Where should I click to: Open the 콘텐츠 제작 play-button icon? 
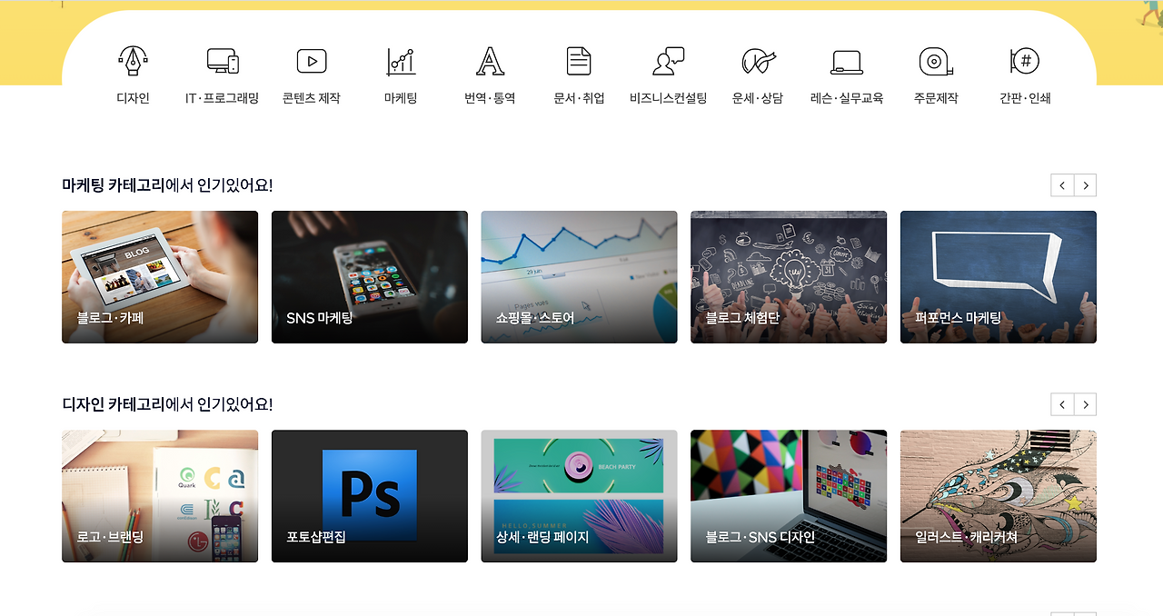[x=312, y=61]
